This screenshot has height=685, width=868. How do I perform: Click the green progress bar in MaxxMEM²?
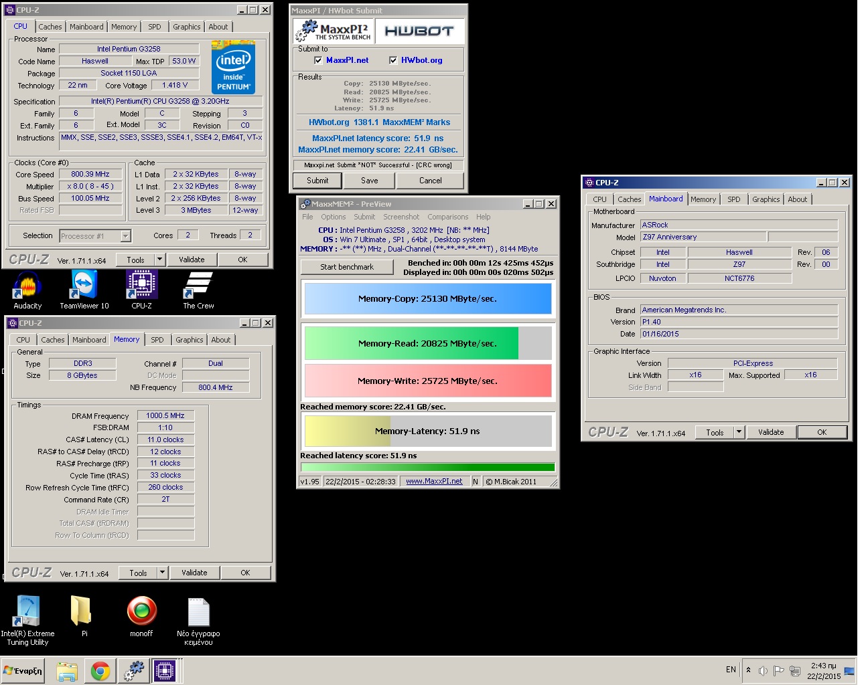tap(428, 467)
